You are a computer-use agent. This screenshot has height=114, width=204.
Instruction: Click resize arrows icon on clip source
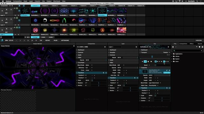coord(167,70)
